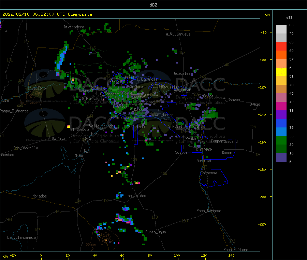This screenshot has width=307, height=260.
Task: Click the 'J_Prats' map label
Action: (x=189, y=139)
